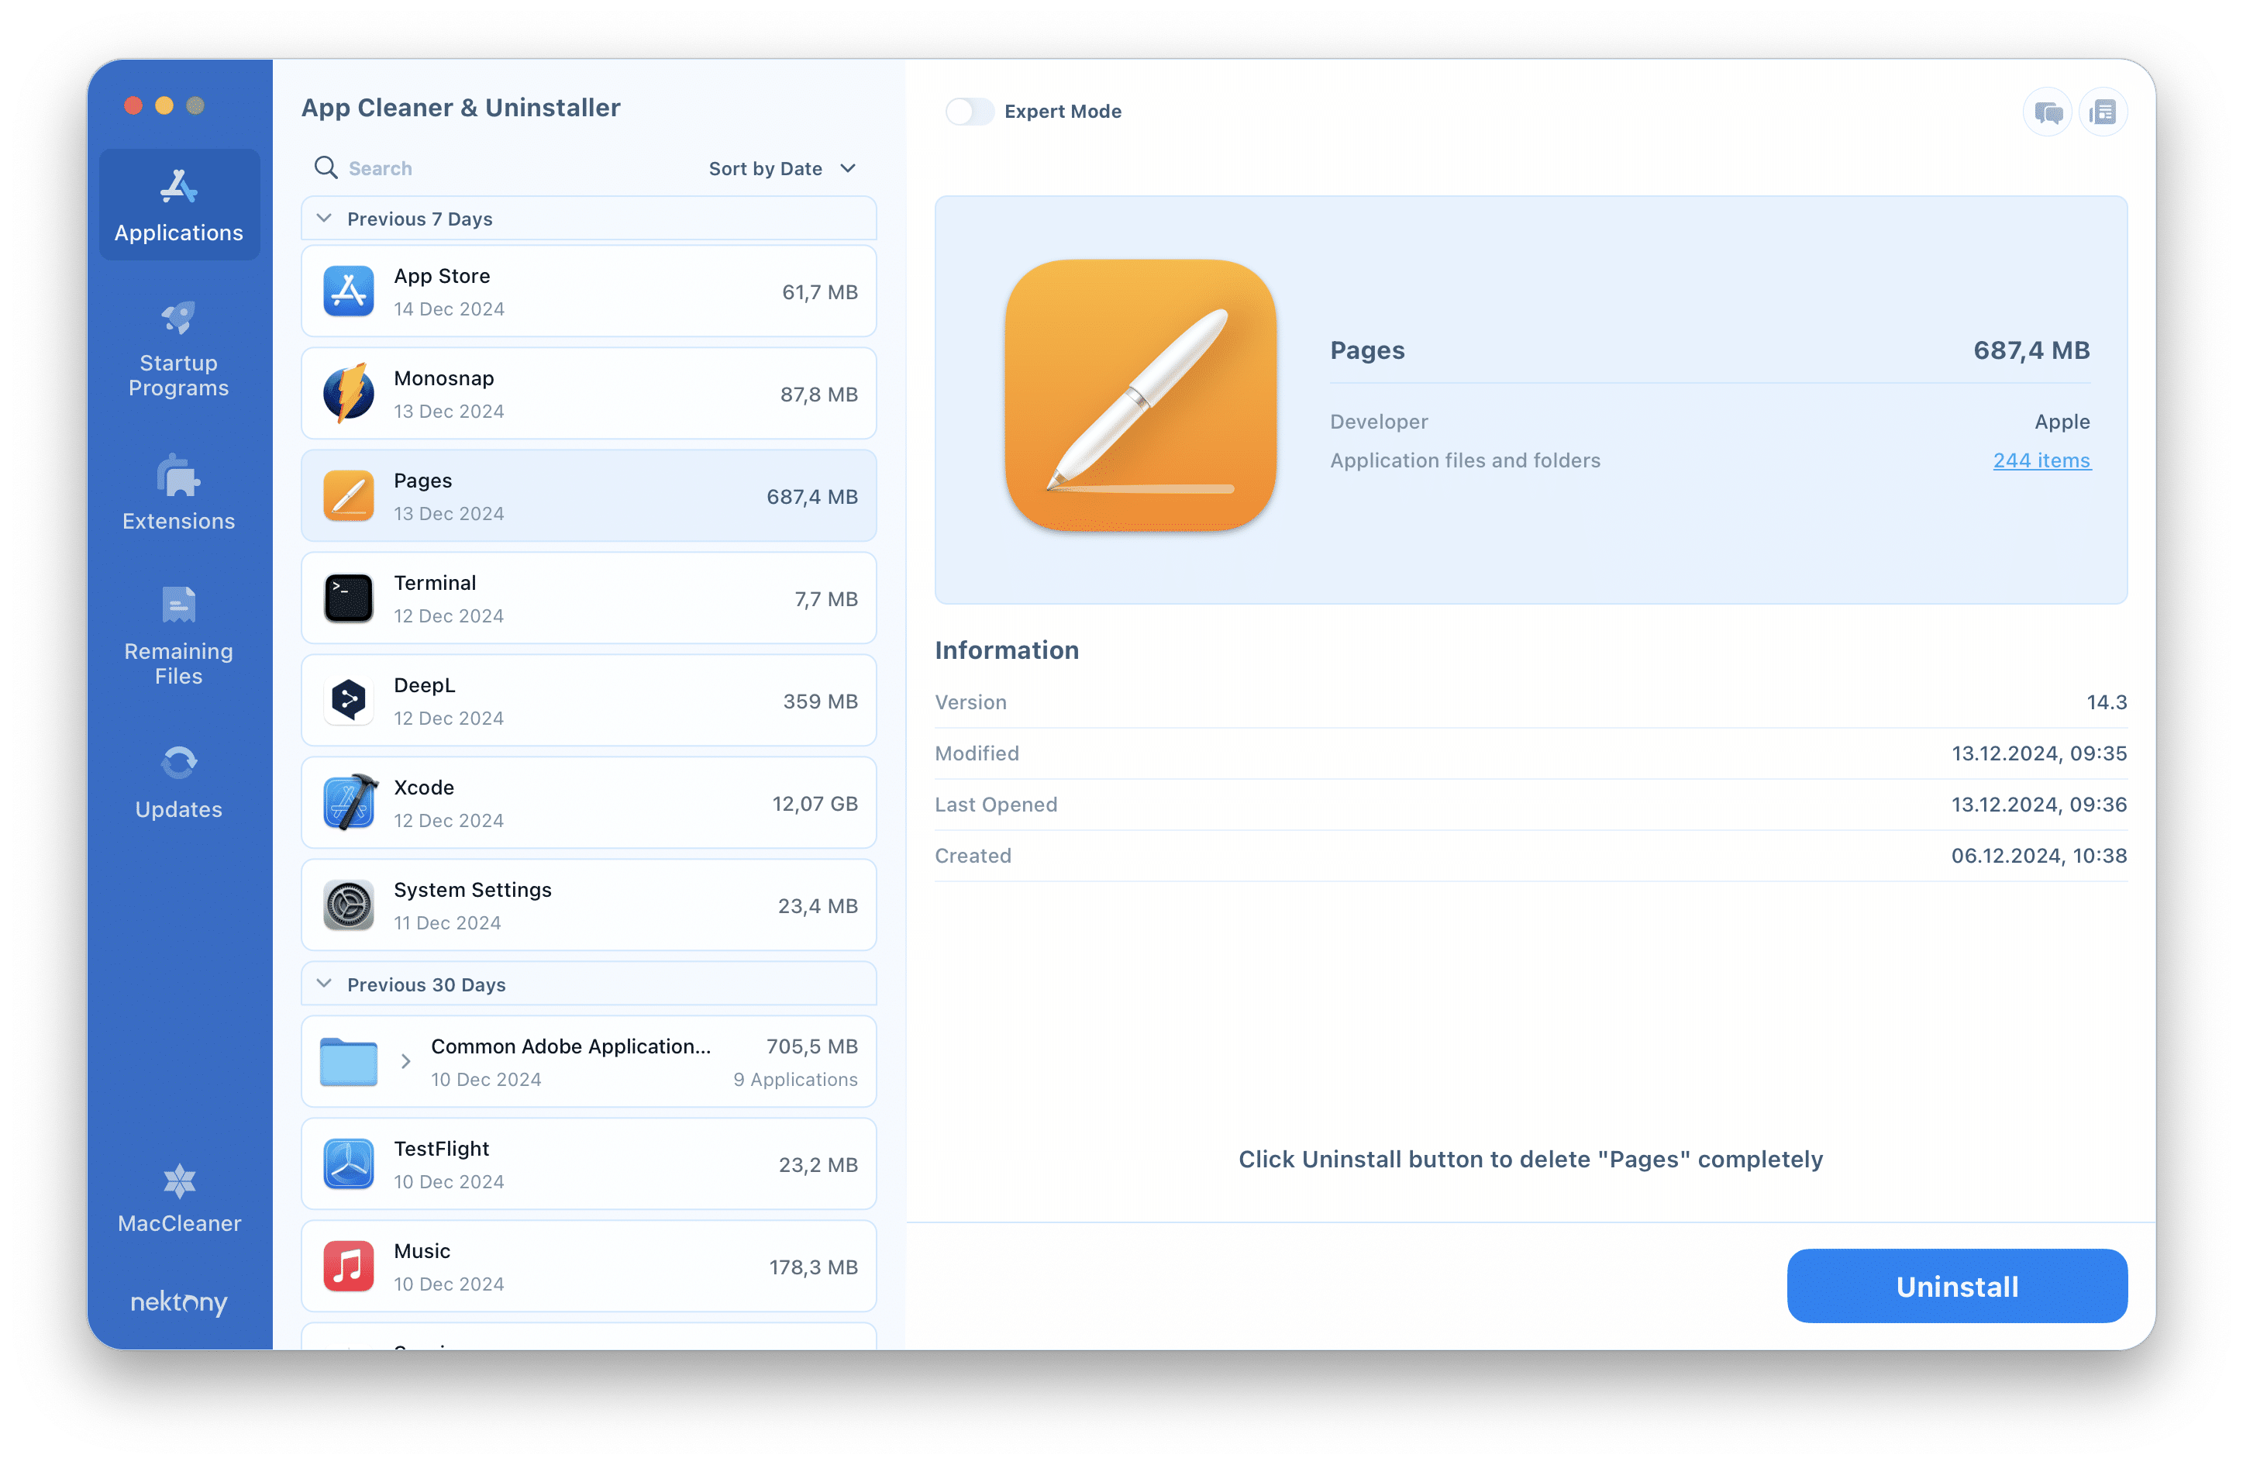Go to the Updates section
Image resolution: width=2243 pixels, height=1465 pixels.
179,781
